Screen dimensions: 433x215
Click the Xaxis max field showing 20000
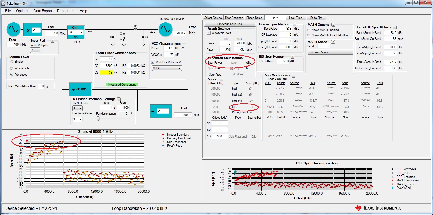(240, 43)
